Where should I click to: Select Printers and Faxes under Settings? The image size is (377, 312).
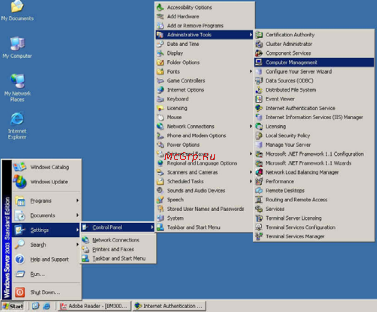118,249
